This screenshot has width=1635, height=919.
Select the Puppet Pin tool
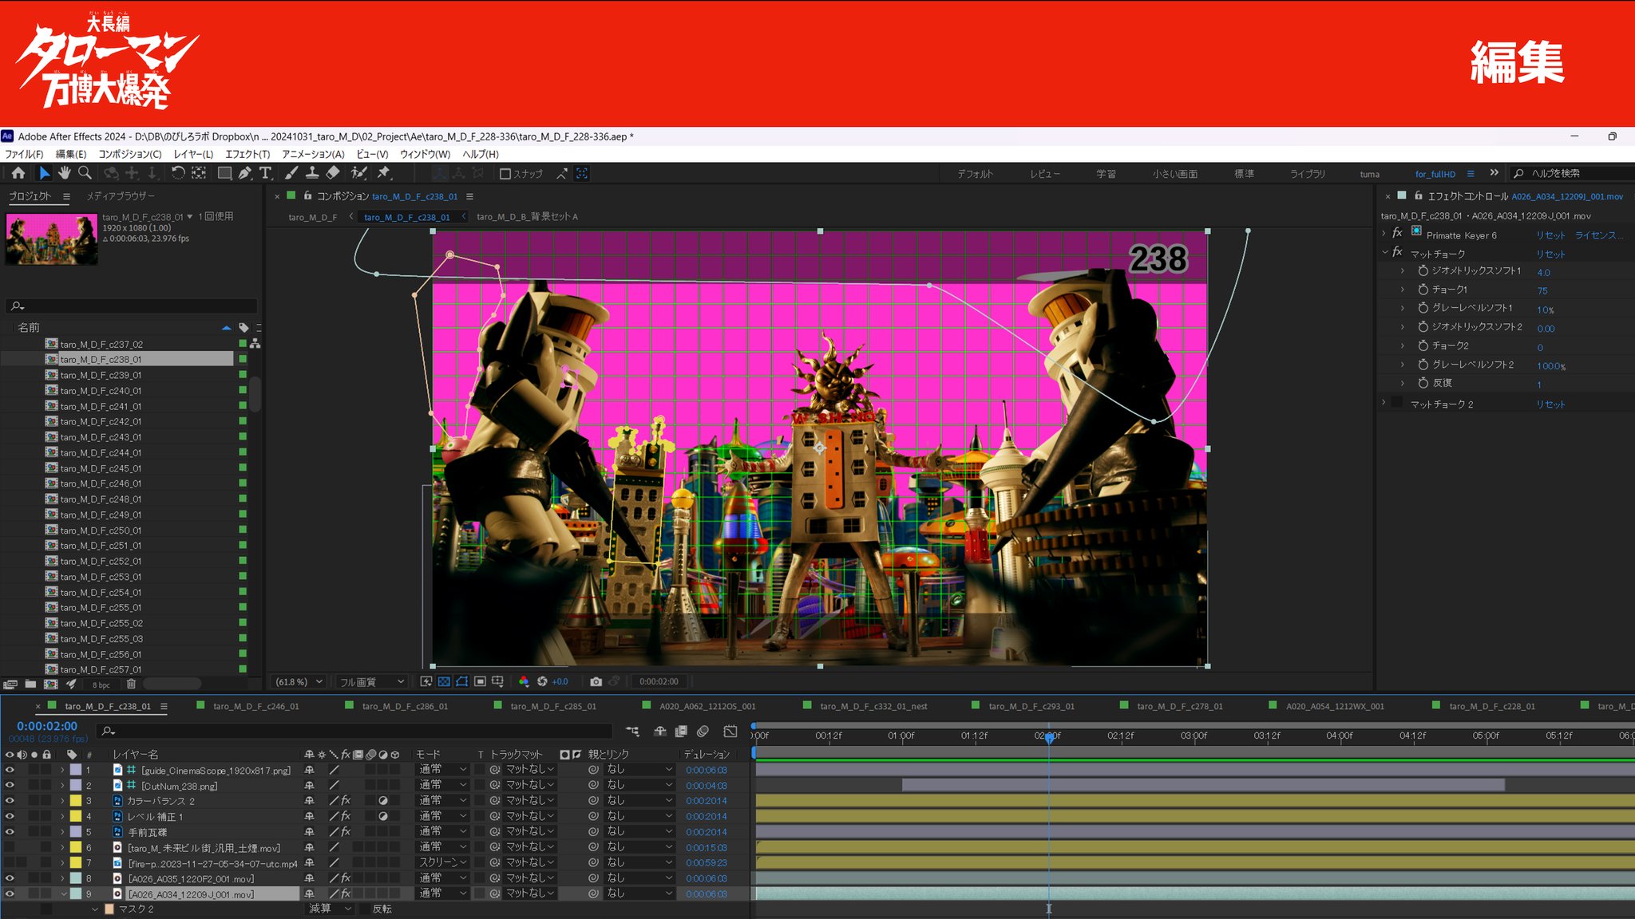pos(384,173)
